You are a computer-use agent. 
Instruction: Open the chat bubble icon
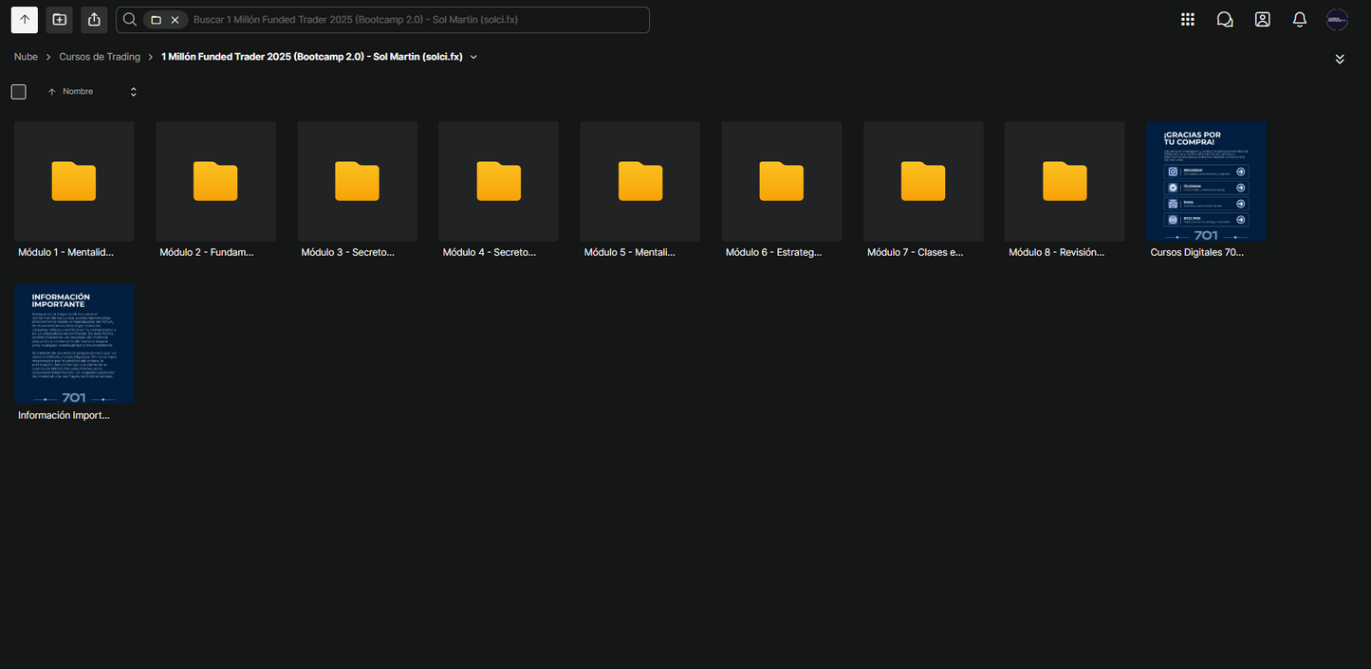coord(1225,19)
